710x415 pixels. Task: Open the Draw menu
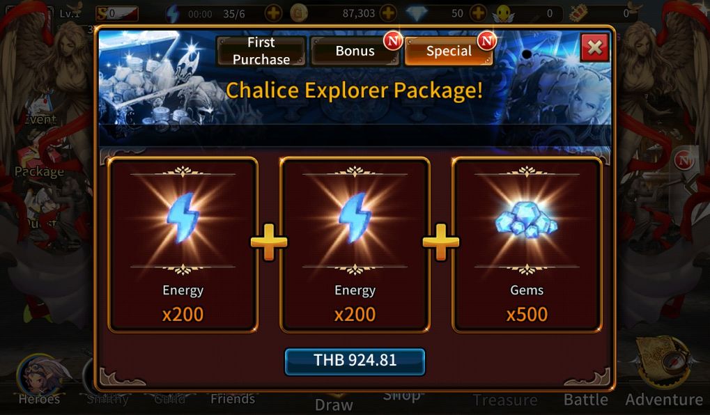click(334, 405)
